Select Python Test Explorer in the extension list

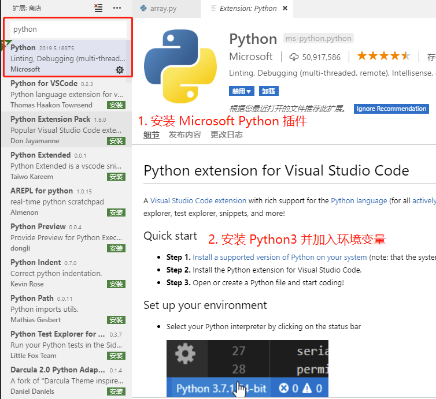tap(58, 334)
